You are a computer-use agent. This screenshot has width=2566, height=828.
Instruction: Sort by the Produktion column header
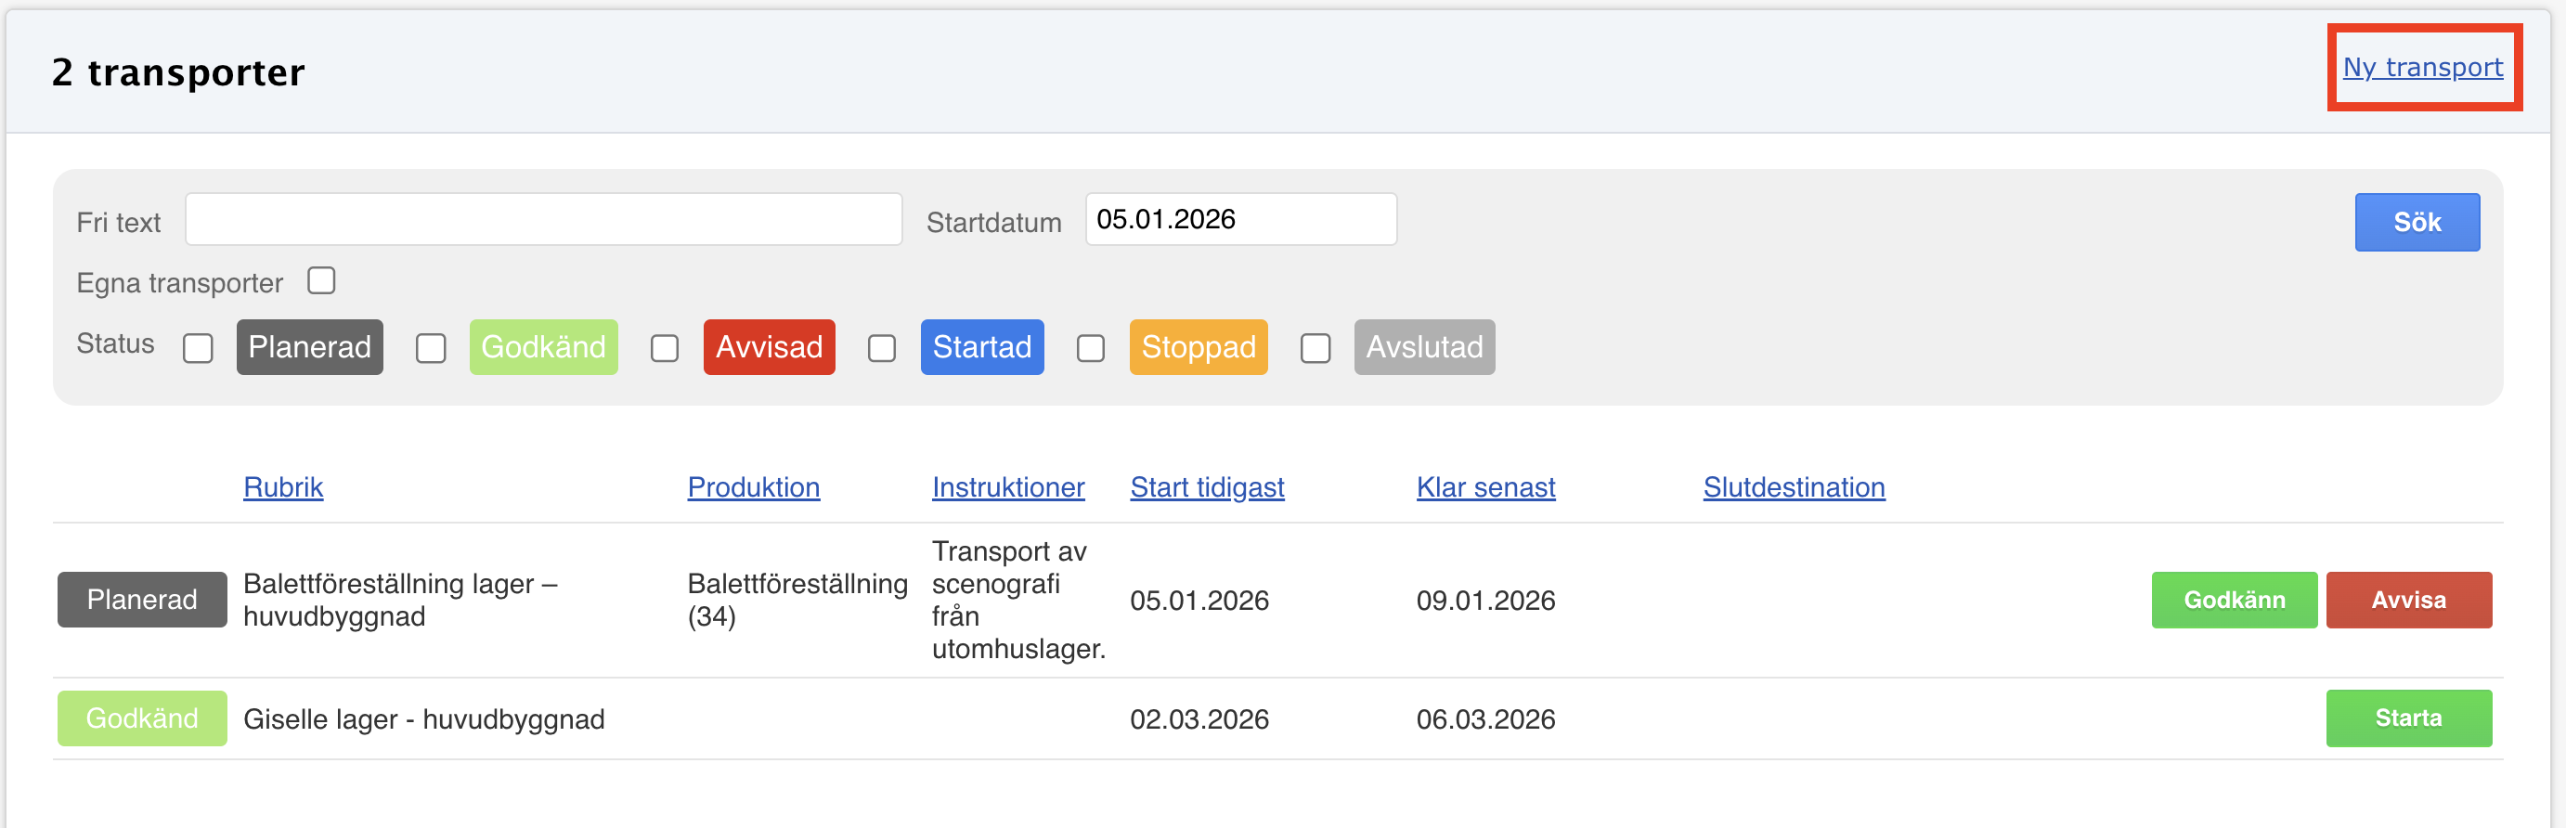click(x=753, y=487)
